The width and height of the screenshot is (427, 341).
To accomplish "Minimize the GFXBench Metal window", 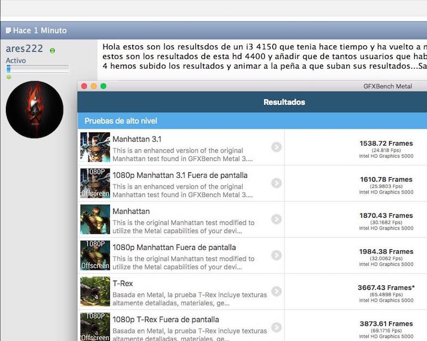I will click(x=94, y=86).
